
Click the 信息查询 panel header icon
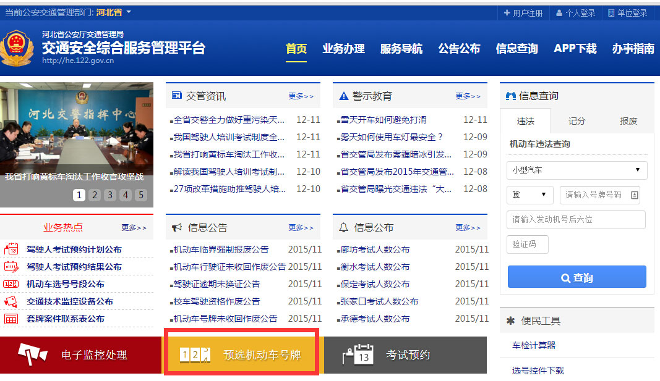point(512,96)
